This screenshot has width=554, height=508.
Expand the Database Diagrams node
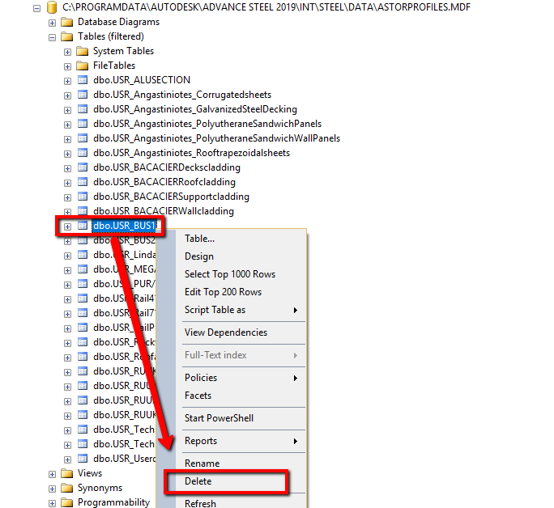(x=53, y=23)
